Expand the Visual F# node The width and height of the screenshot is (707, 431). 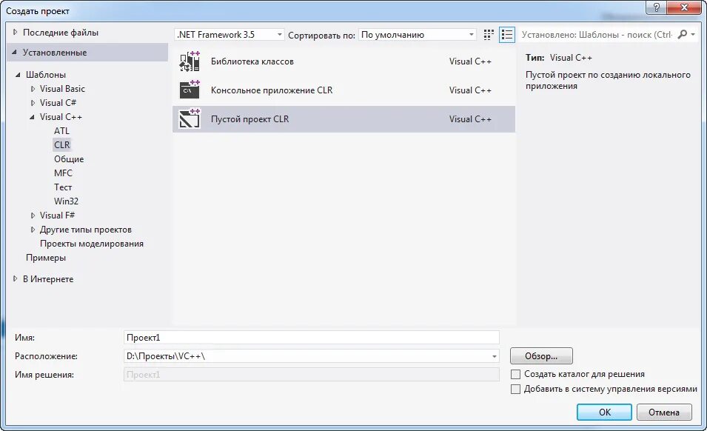tap(33, 215)
